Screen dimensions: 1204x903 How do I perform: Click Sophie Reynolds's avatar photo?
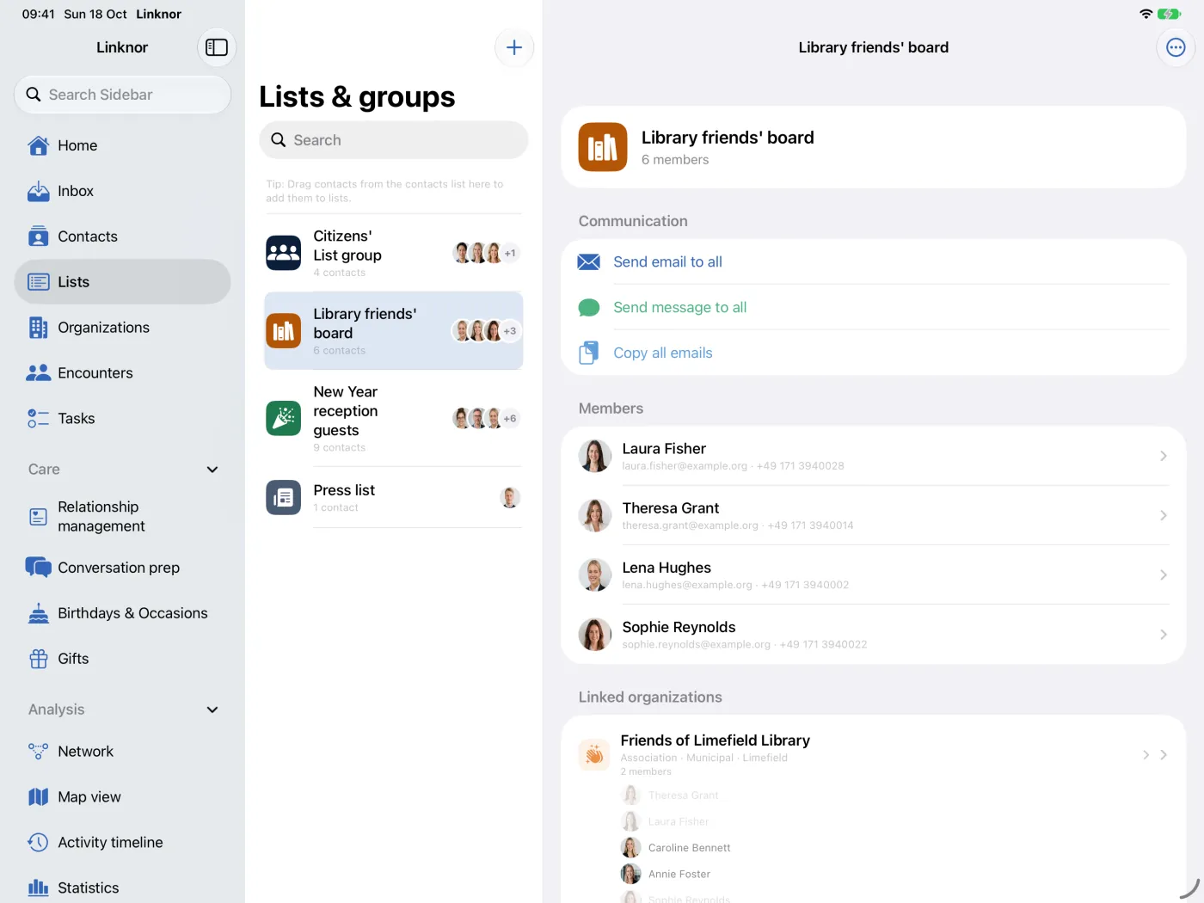point(594,635)
